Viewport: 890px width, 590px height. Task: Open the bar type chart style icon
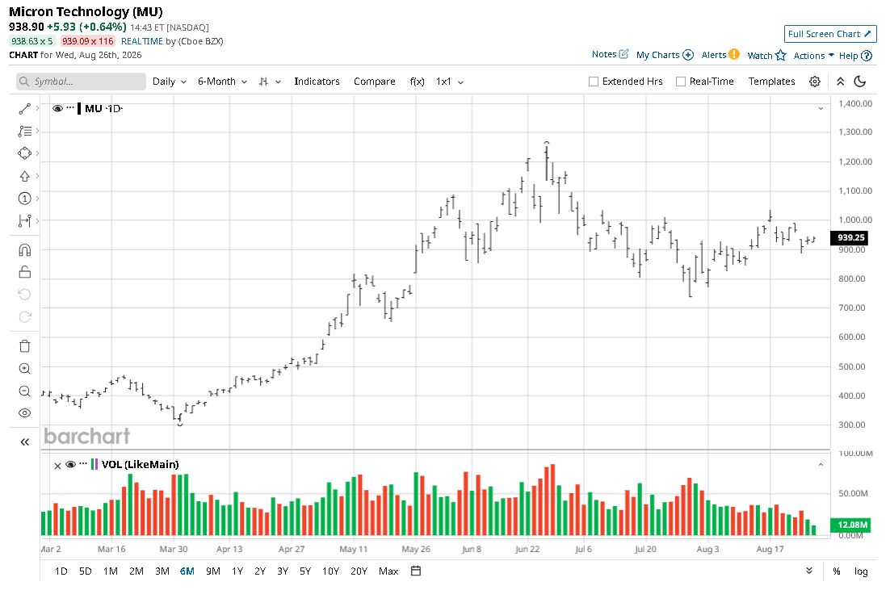point(264,82)
